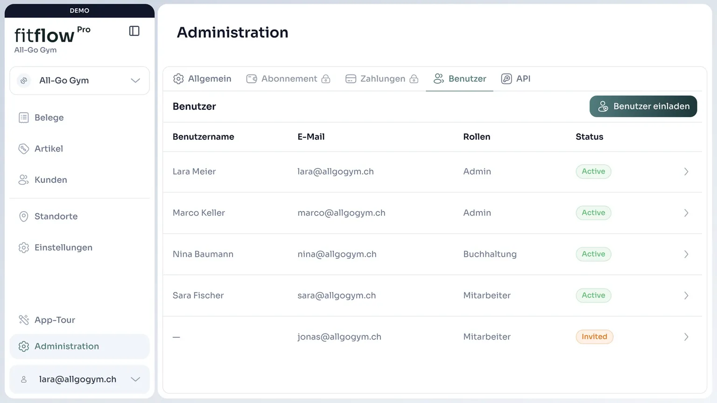Click email lara@allgogym.ch in table
The height and width of the screenshot is (403, 717).
click(x=336, y=172)
